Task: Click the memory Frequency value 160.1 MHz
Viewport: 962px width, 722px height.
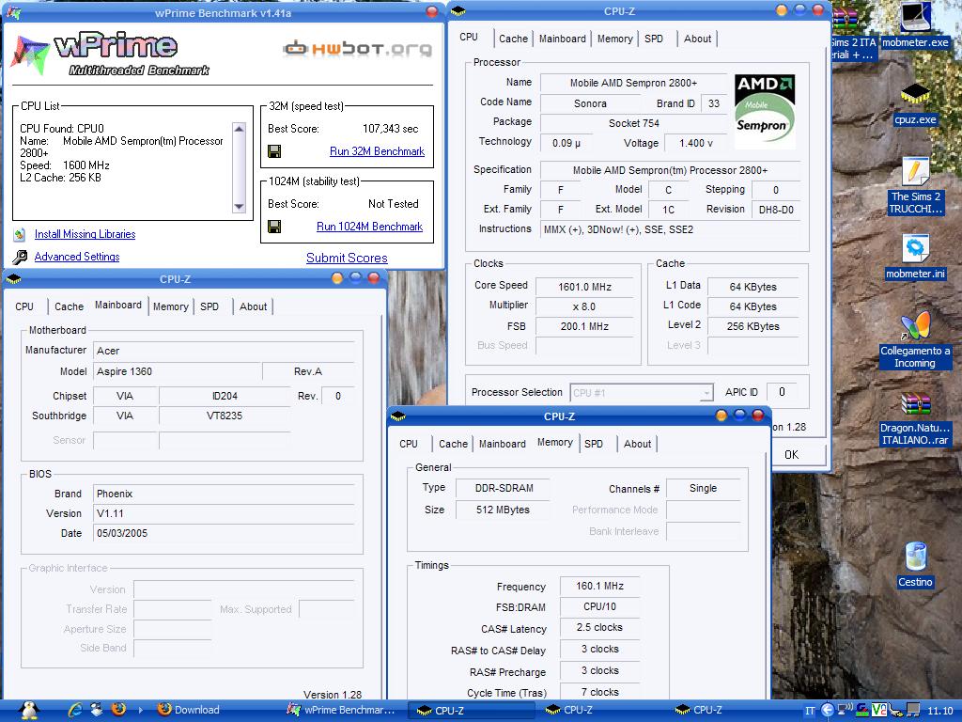Action: point(599,587)
